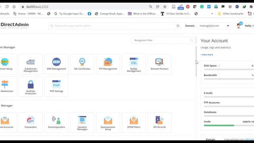Screen dimensions: 254x143
Task: Open PHP Settings
Action: tap(56, 87)
